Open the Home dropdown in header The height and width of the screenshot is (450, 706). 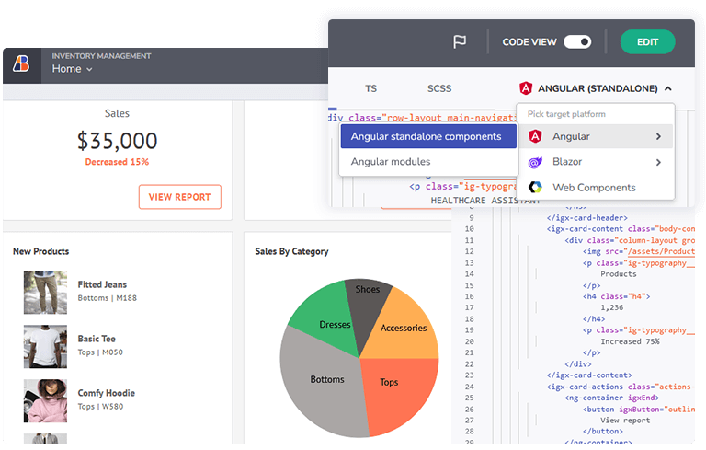tap(72, 69)
